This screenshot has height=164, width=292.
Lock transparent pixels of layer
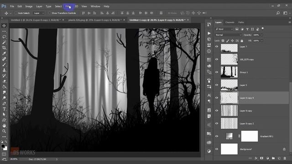point(223,41)
